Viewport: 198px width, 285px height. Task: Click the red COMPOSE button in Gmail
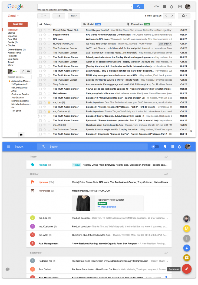(x=18, y=24)
